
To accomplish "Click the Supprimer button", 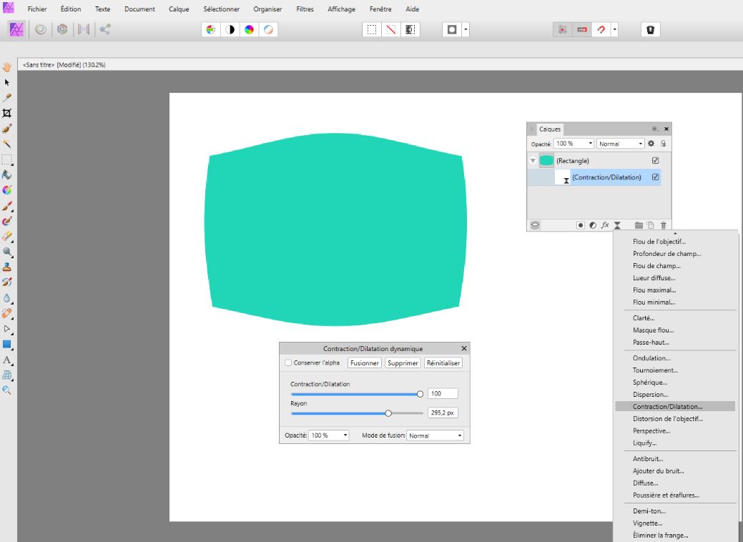I will [403, 363].
